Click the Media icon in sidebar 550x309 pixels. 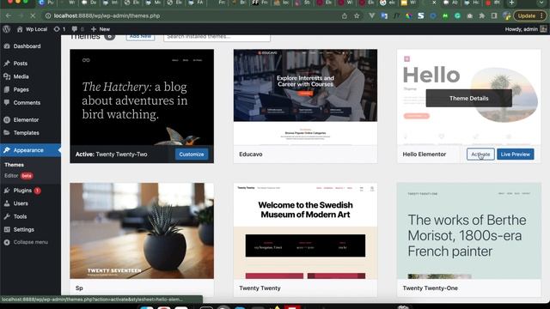(7, 76)
